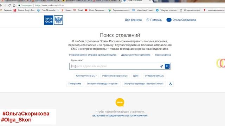Open the Переводчик онлайн bookmark
The width and height of the screenshot is (225, 126).
coord(119,10)
